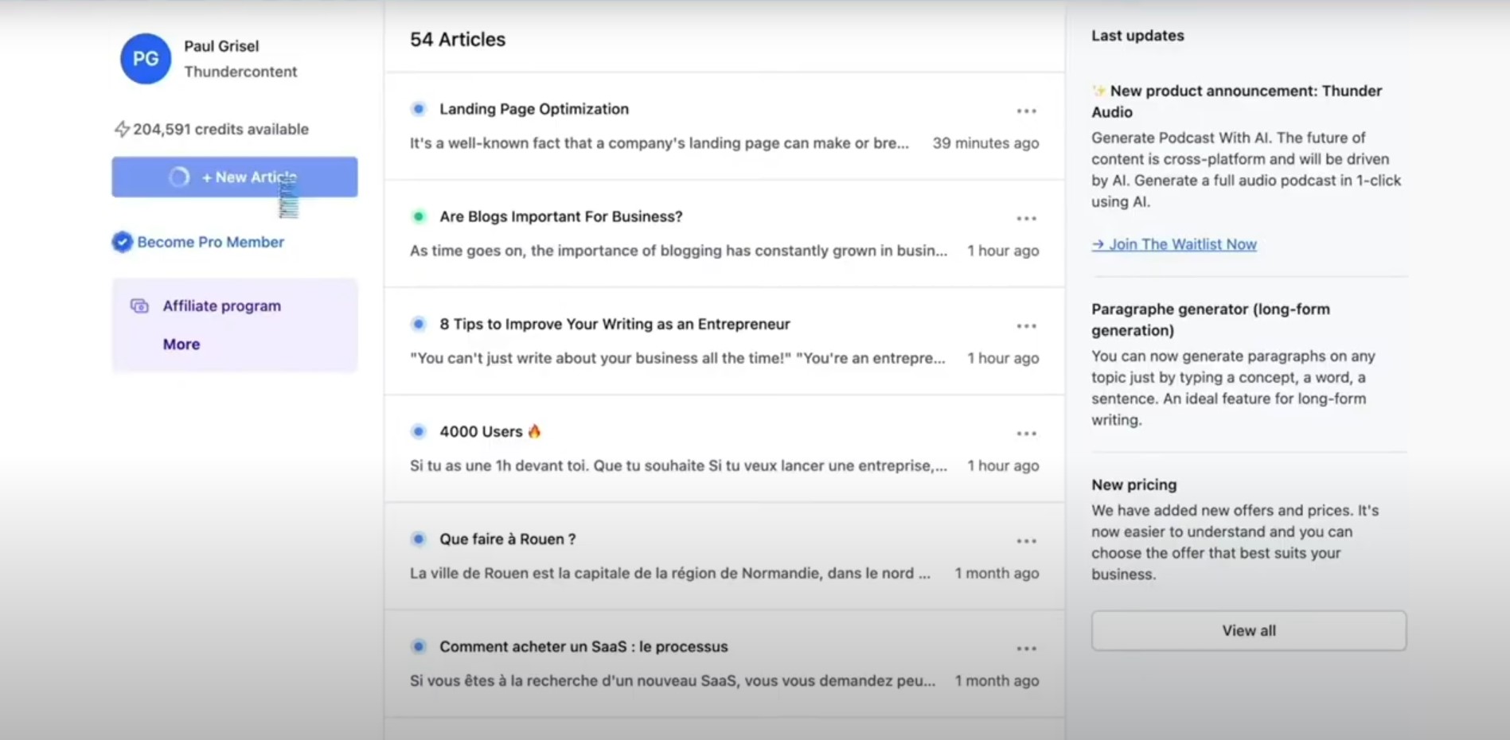Open three-dot menu for 4000 Users article
The width and height of the screenshot is (1510, 740).
(x=1026, y=433)
